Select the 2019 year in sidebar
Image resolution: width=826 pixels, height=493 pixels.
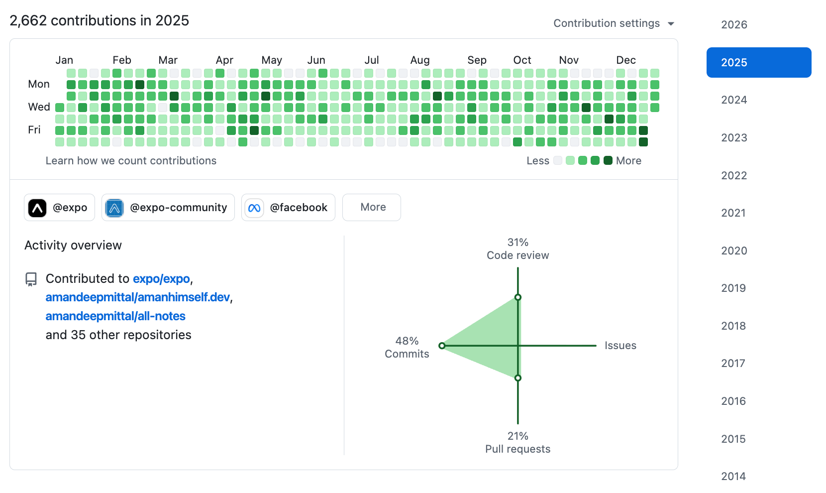(733, 288)
